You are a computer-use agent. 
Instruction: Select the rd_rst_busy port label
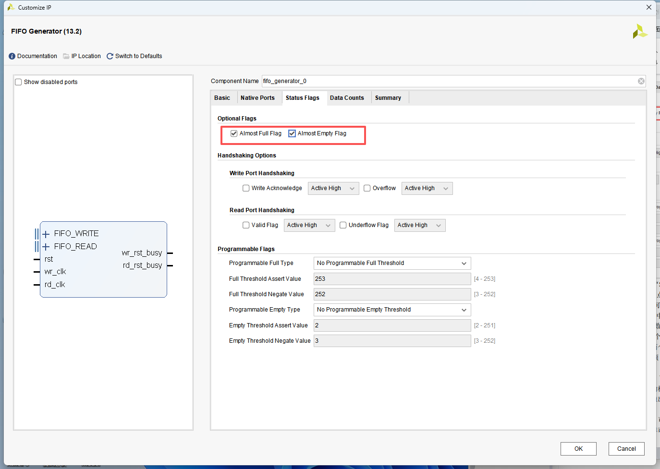(x=142, y=265)
